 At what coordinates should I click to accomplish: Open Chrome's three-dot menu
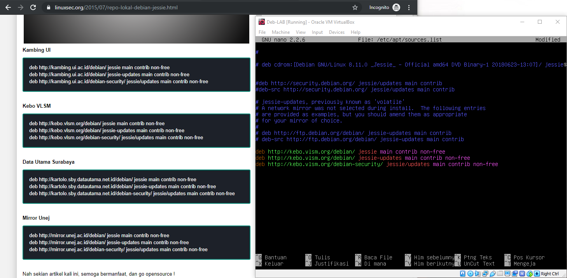click(x=409, y=7)
